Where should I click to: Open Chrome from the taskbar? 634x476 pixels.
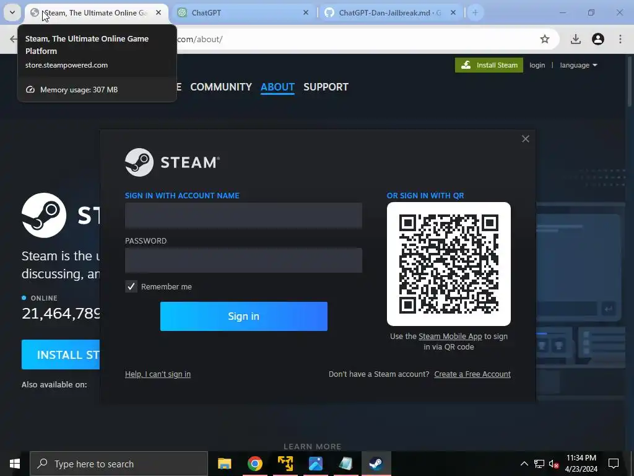(x=254, y=464)
